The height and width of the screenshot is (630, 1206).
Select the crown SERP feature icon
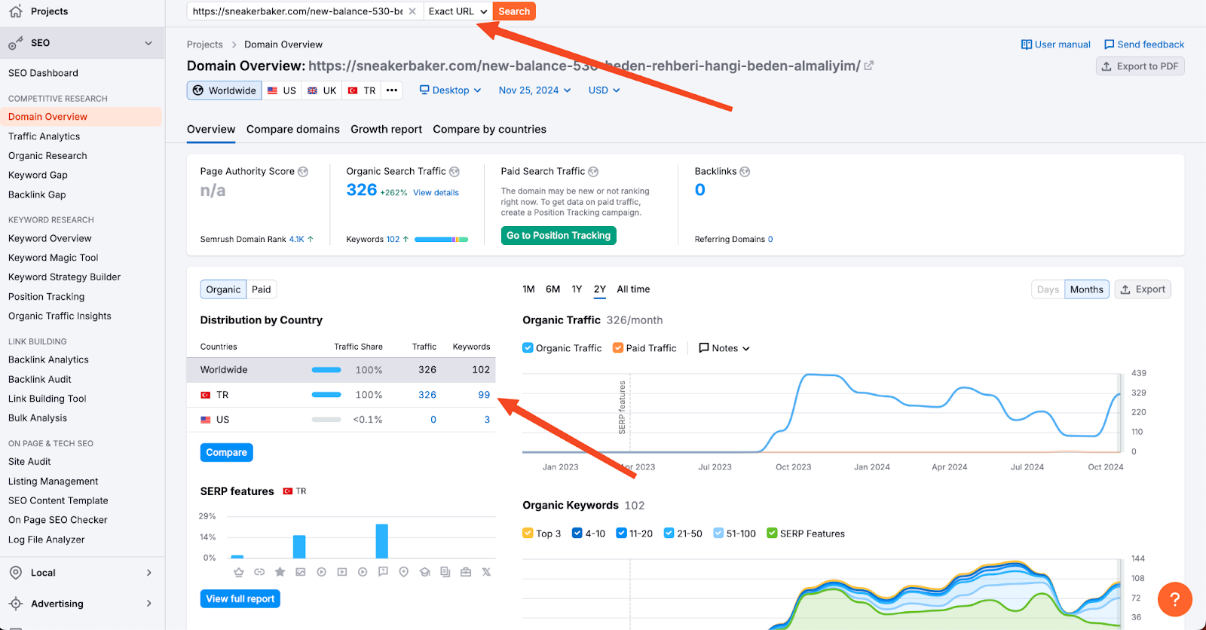[239, 572]
